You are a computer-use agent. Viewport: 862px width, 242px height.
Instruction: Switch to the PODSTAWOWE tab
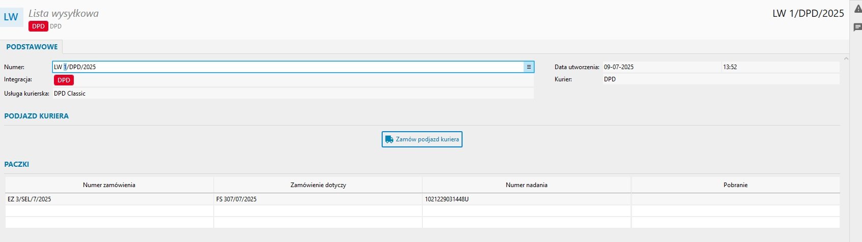pyautogui.click(x=32, y=47)
